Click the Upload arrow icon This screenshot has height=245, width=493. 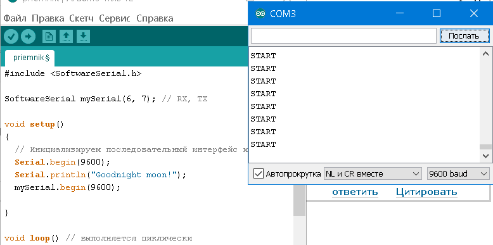[x=29, y=37]
